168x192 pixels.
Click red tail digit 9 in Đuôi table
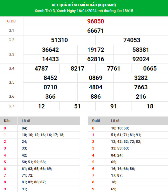93,189
